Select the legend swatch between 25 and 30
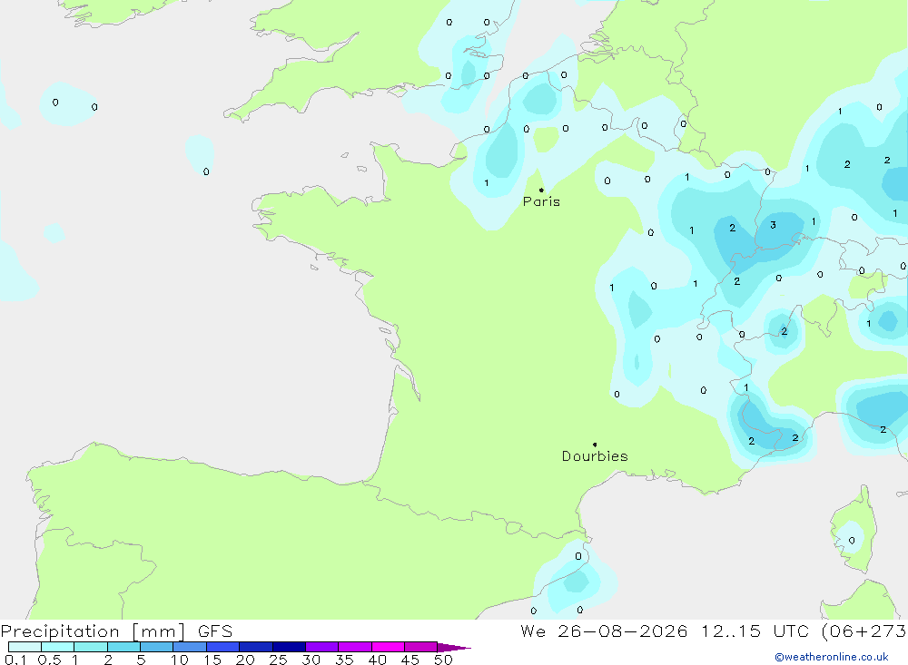This screenshot has width=908, height=665. tap(289, 647)
